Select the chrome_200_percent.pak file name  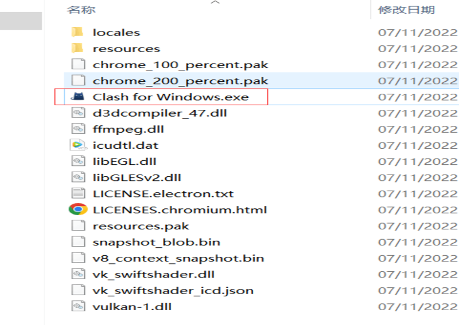point(180,81)
